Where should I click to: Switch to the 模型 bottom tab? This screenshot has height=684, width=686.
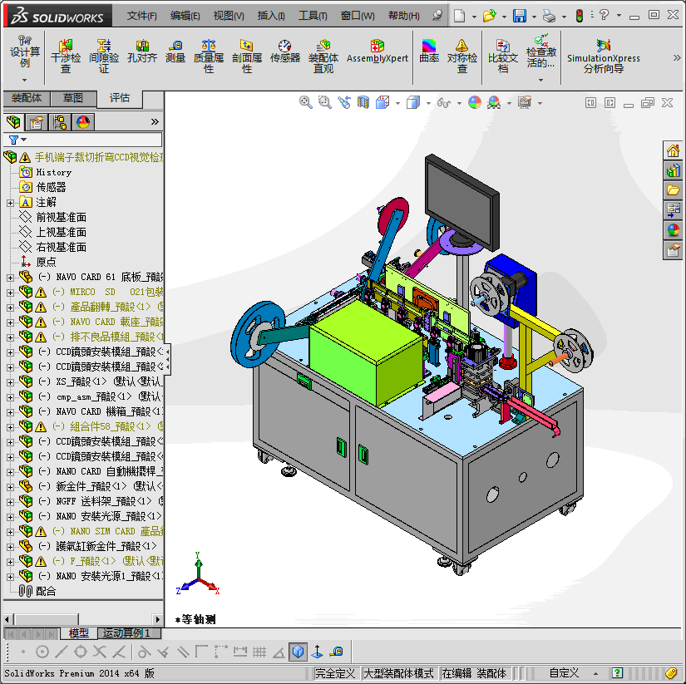[x=79, y=632]
